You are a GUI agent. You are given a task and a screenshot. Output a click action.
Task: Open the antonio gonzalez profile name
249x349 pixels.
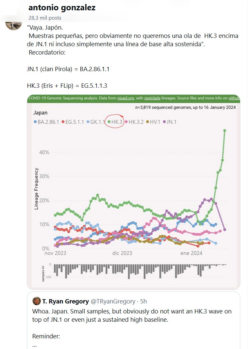62,8
